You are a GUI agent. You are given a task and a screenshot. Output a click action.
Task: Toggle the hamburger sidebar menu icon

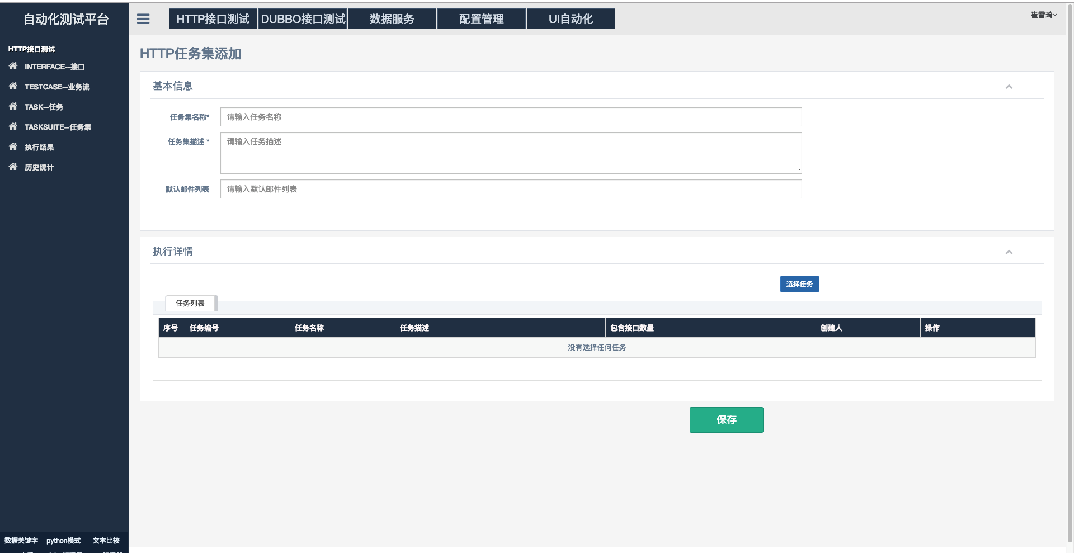click(x=143, y=19)
